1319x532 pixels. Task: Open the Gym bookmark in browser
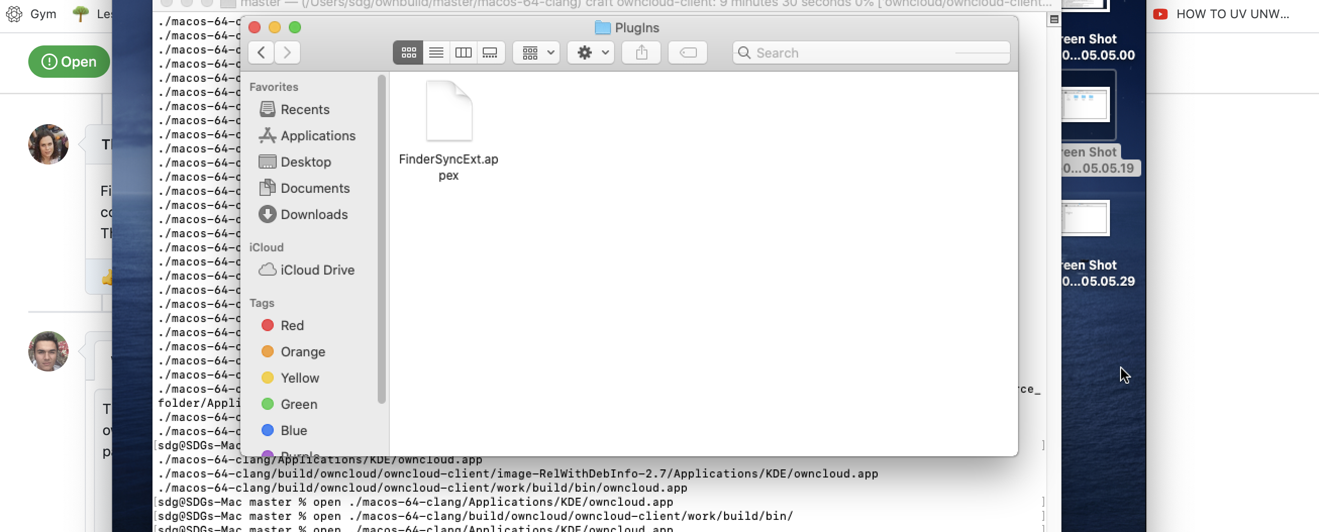(x=31, y=14)
